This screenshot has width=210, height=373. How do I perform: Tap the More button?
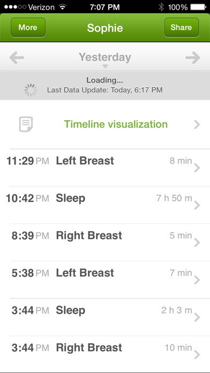coord(28,27)
